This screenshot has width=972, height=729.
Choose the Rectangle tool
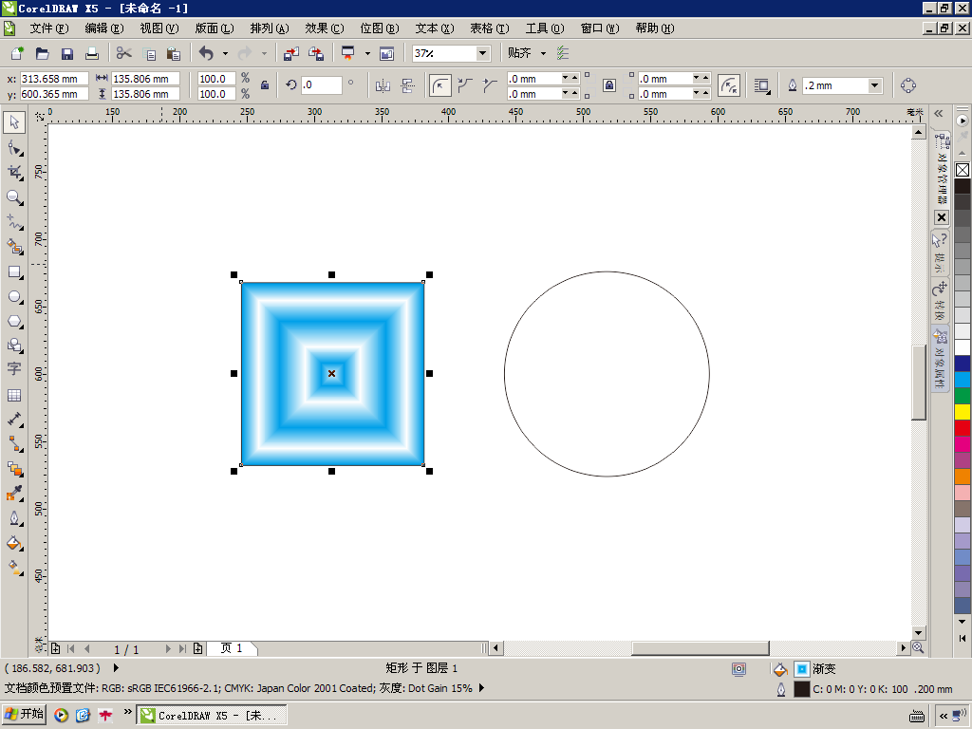[14, 271]
